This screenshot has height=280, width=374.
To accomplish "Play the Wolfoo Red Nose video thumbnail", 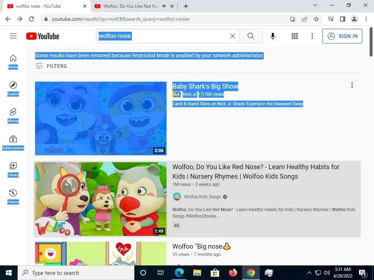I will pyautogui.click(x=101, y=199).
